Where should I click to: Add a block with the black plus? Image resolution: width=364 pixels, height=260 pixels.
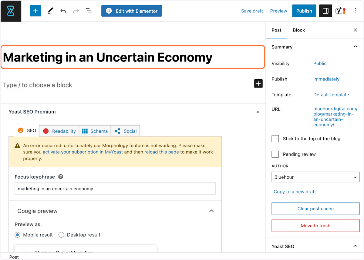click(x=258, y=84)
